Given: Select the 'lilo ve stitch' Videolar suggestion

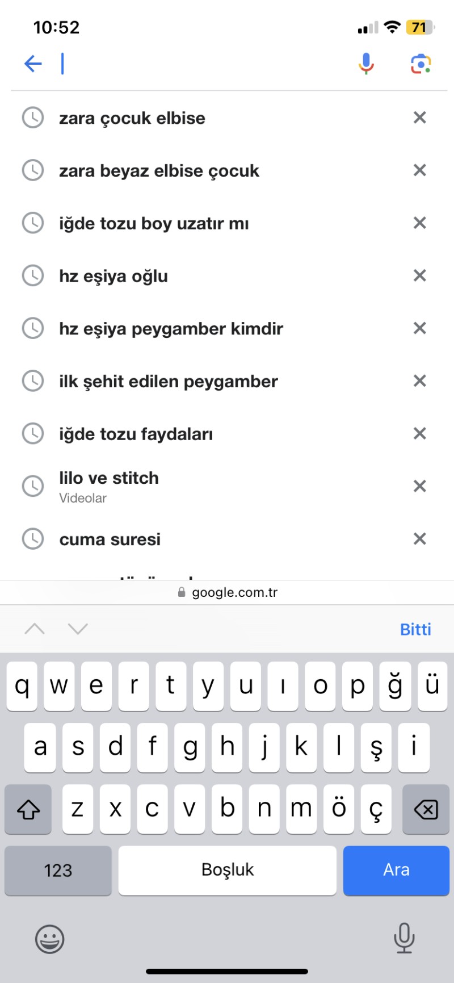Looking at the screenshot, I should [109, 486].
